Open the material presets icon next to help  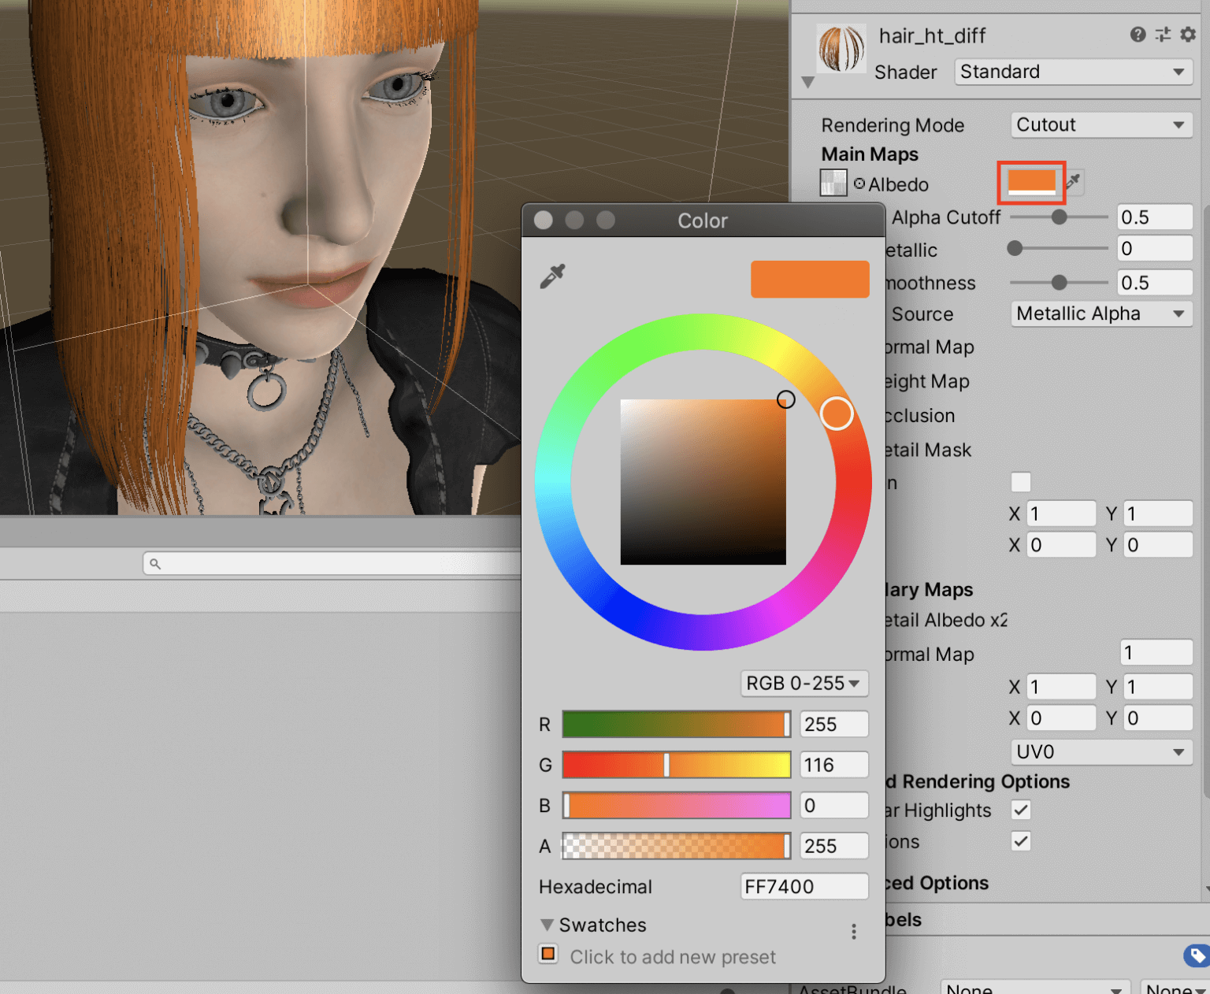pos(1164,35)
